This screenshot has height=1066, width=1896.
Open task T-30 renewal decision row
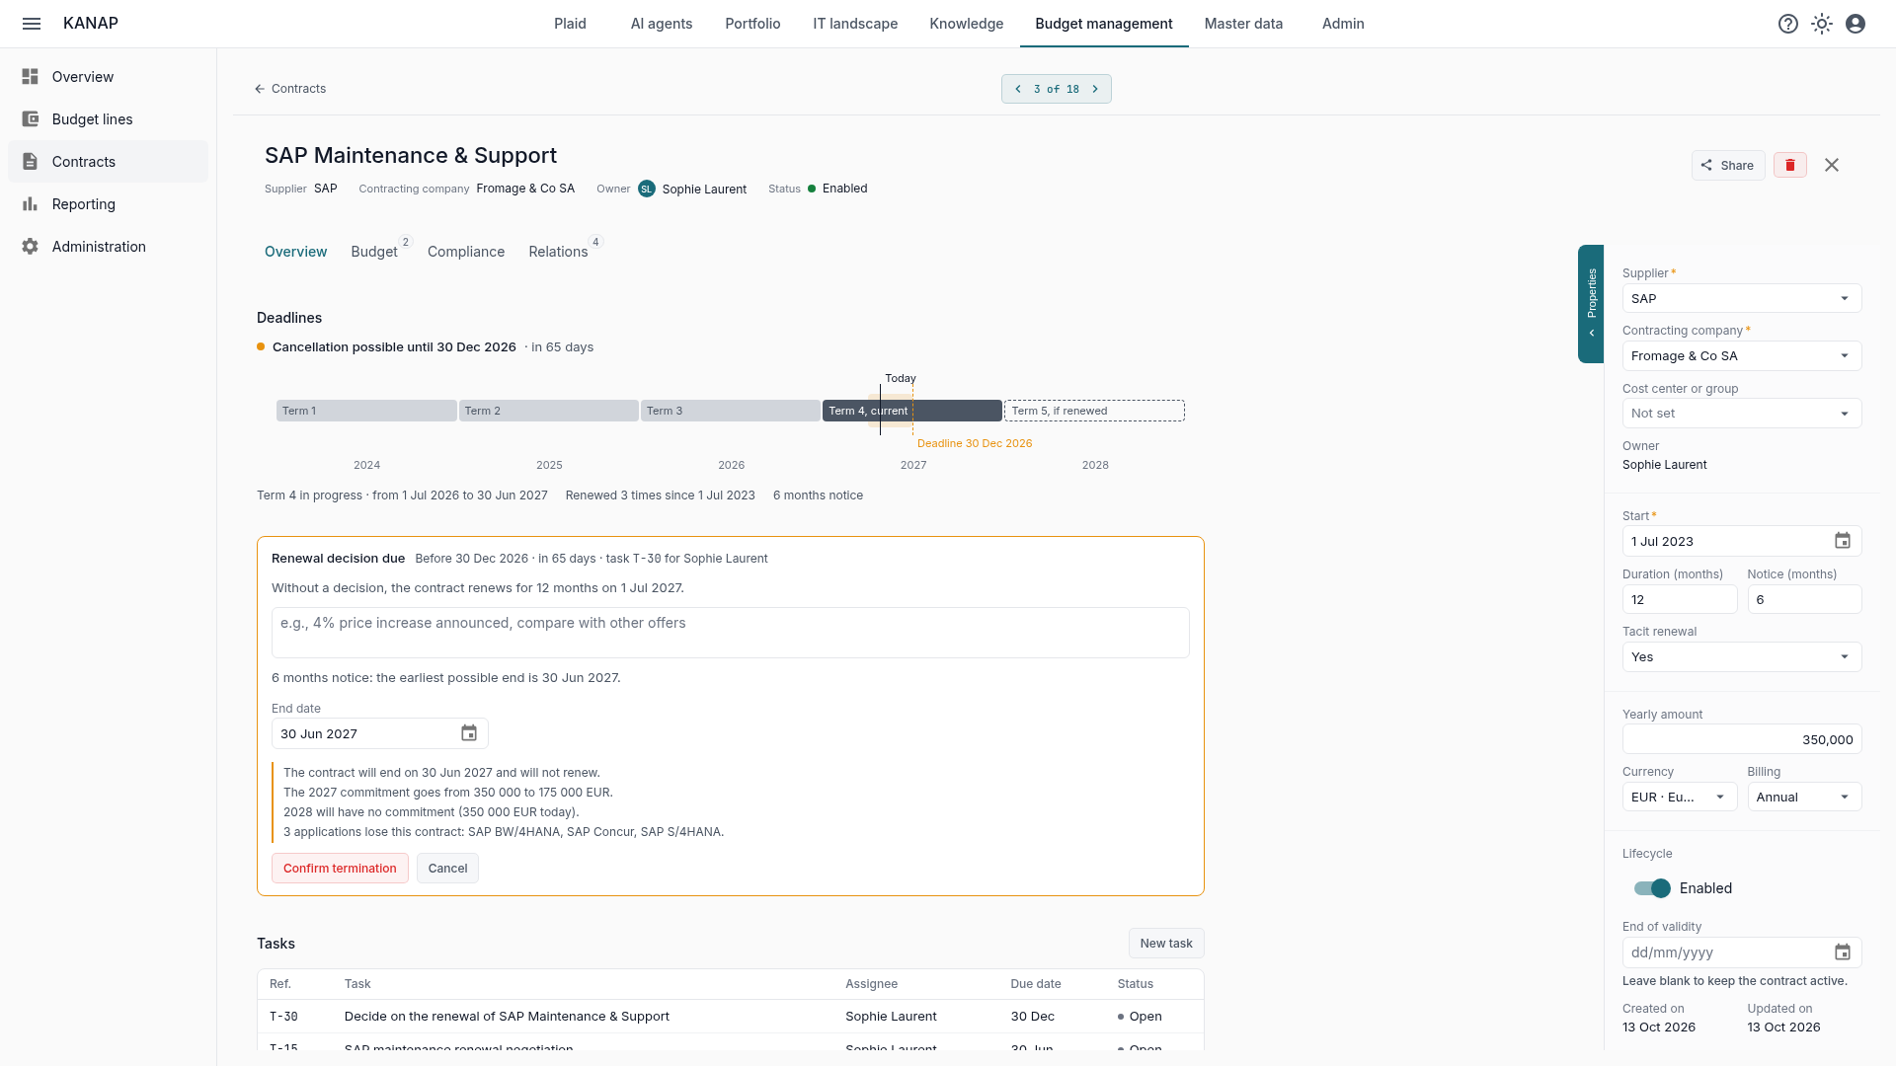coord(731,1017)
